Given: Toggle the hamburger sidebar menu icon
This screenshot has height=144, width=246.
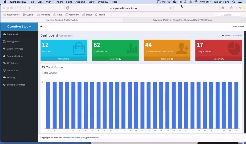Looking at the screenshot, I should tap(42, 27).
